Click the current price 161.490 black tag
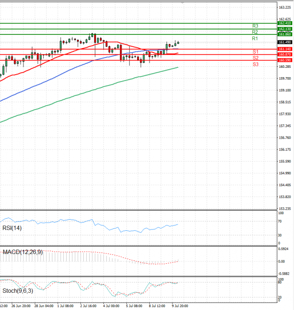 pos(285,42)
